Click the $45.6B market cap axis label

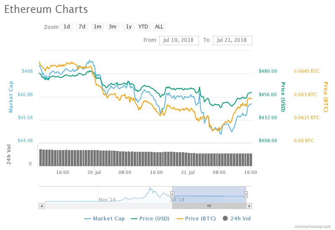coord(25,118)
